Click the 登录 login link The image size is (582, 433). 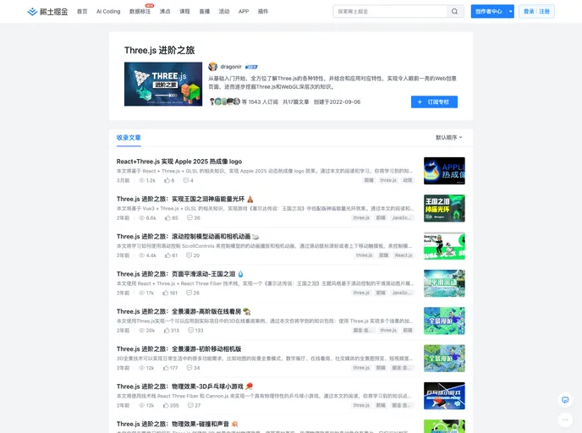(x=529, y=12)
